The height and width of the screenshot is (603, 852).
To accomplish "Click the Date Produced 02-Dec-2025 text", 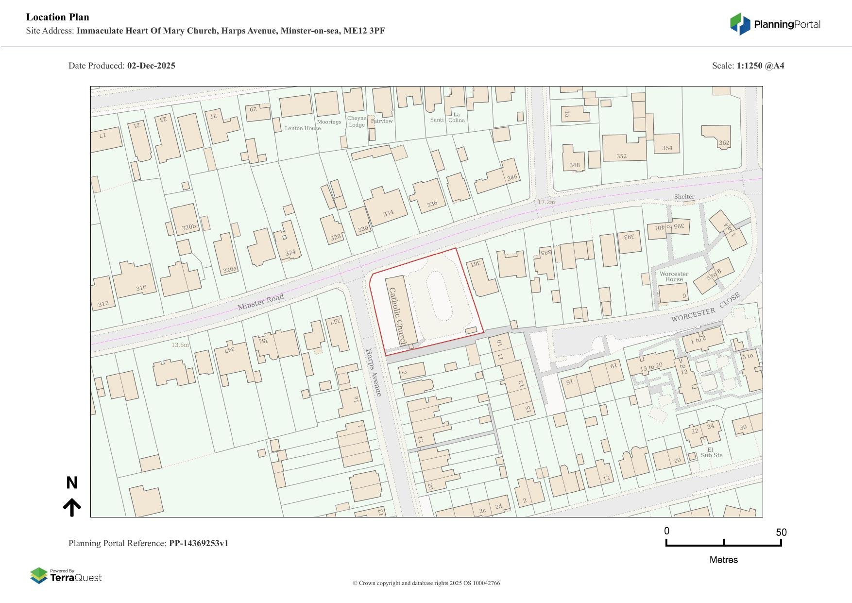I will pyautogui.click(x=122, y=66).
